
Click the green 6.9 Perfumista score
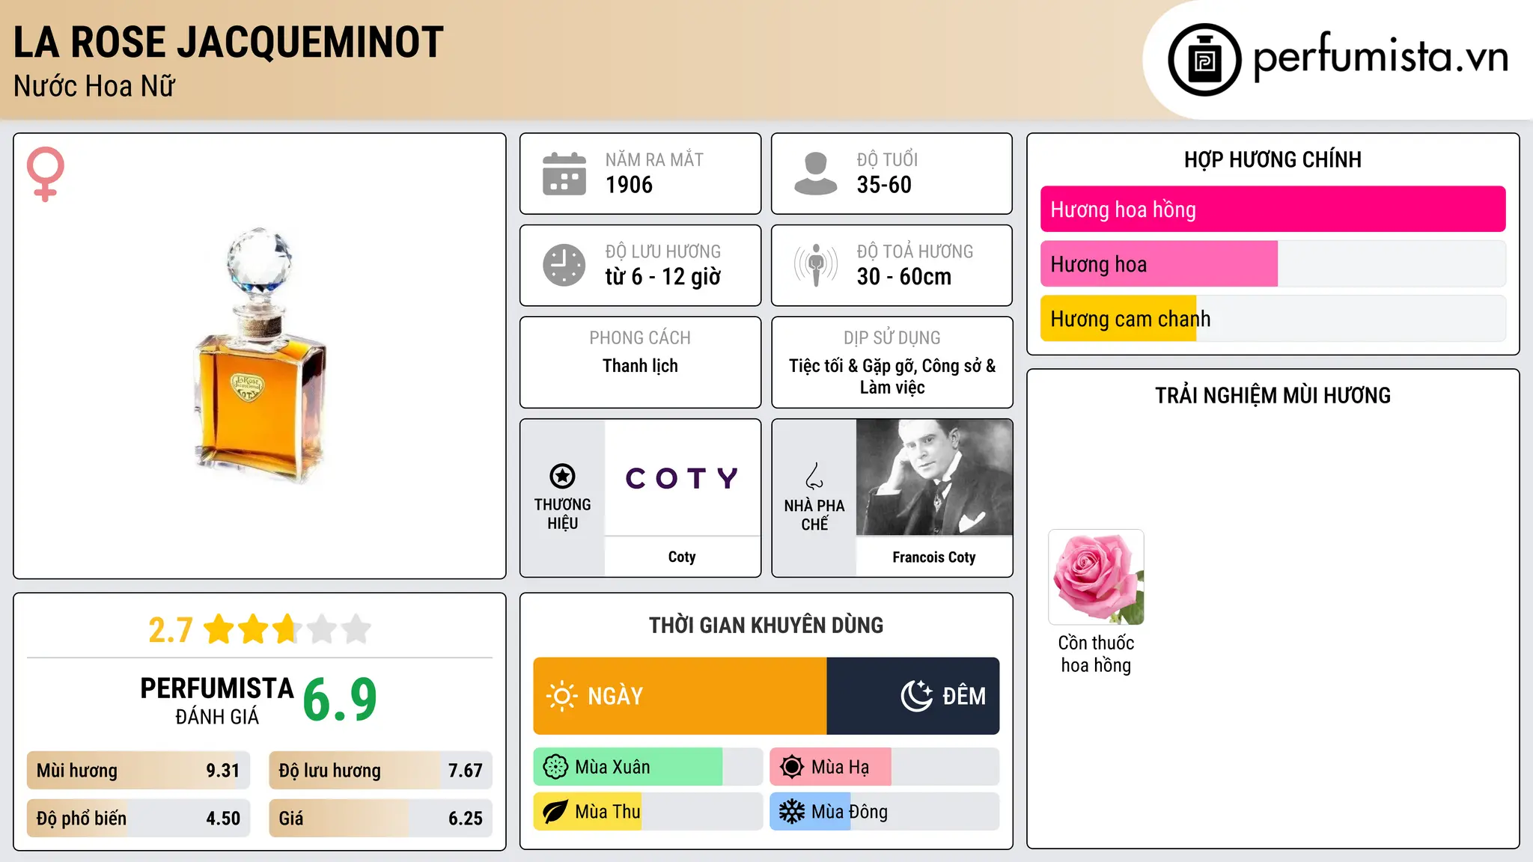point(340,700)
